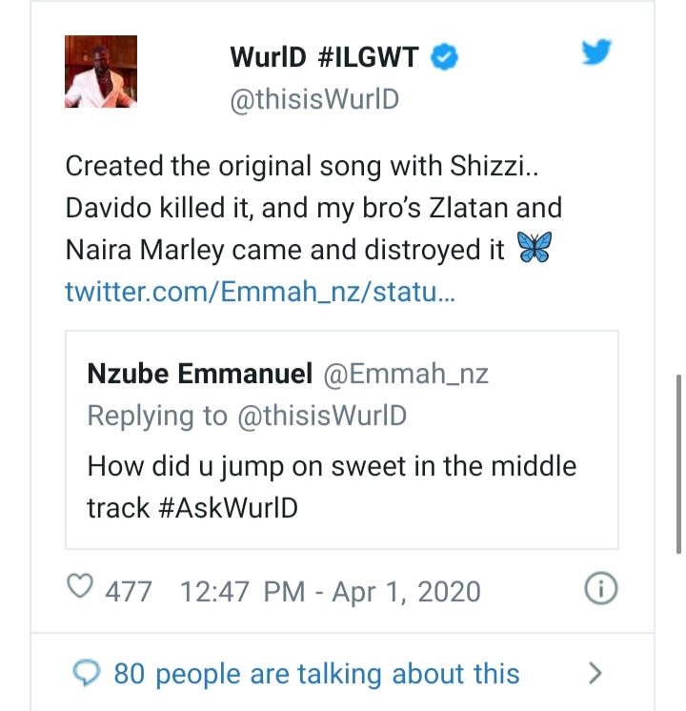Click the @Emmah_nz handle
The image size is (686, 711).
pyautogui.click(x=407, y=374)
